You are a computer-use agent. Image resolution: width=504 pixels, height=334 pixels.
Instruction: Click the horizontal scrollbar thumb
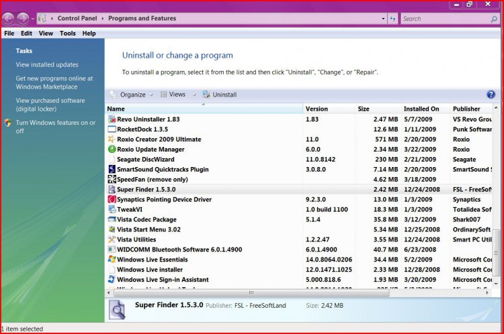(251, 292)
